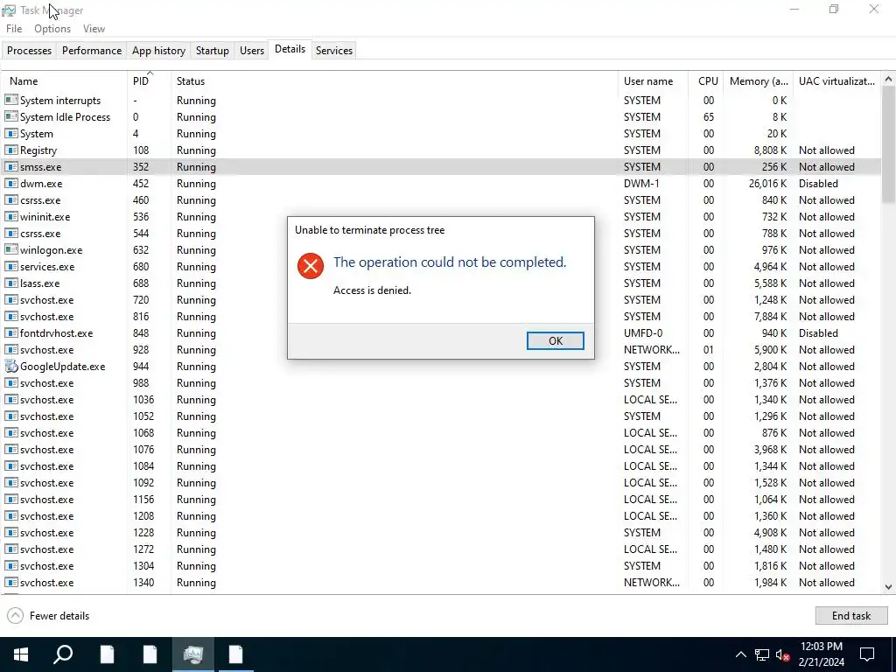Click OK in the error dialog

click(555, 340)
